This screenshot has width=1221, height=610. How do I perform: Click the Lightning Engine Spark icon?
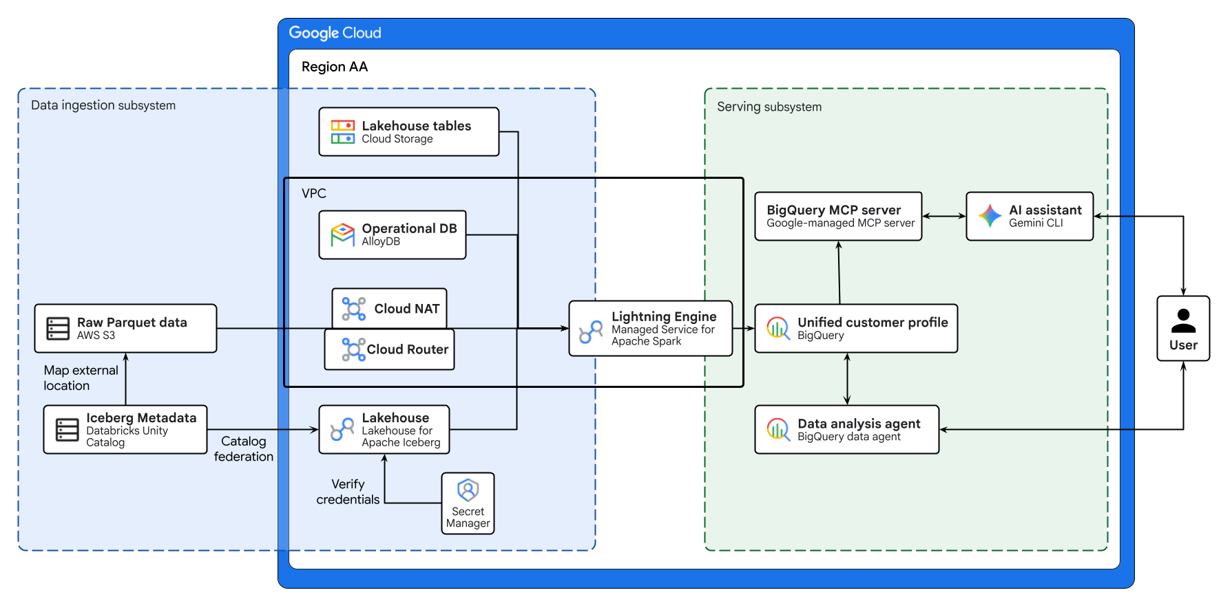pyautogui.click(x=591, y=331)
